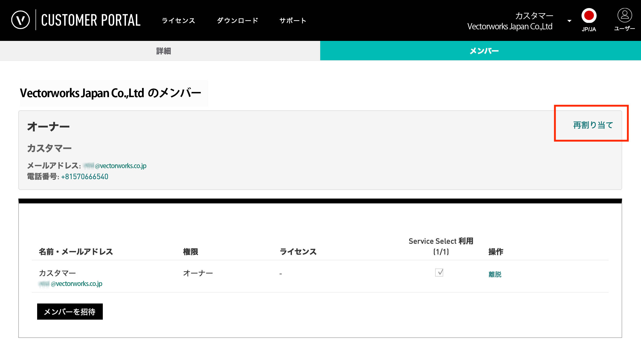641x346 pixels.
Task: Open the ライセンス menu
Action: coord(178,20)
